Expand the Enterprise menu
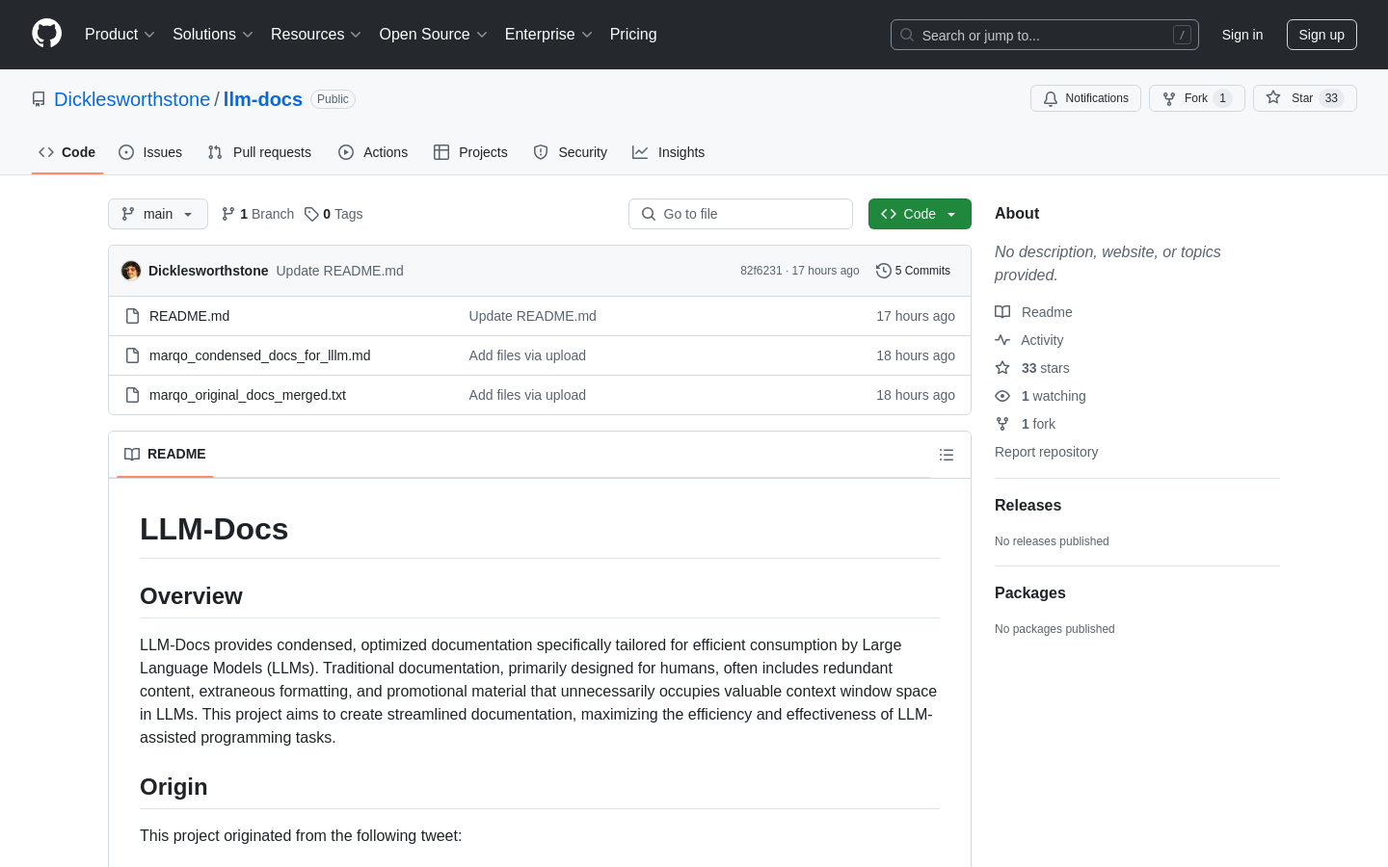Screen dimensions: 1388x867 (x=548, y=34)
